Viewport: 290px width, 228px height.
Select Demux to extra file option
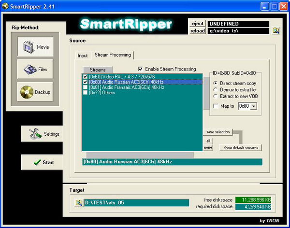click(215, 90)
